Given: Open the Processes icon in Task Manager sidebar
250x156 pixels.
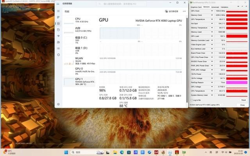Looking at the screenshot, I should (x=58, y=18).
